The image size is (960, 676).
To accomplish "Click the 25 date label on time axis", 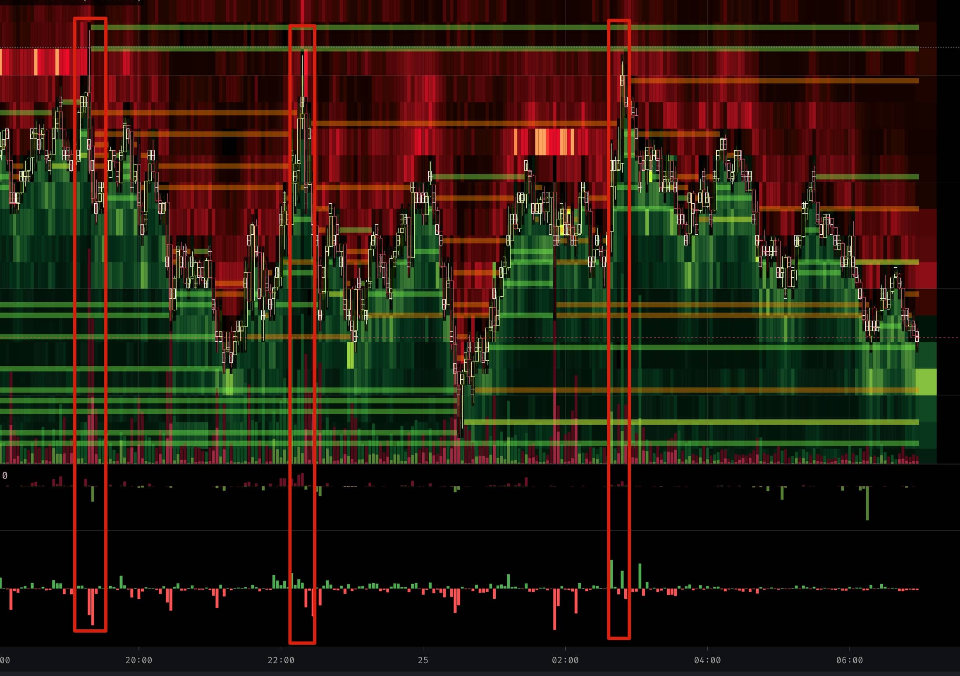I will click(x=423, y=660).
